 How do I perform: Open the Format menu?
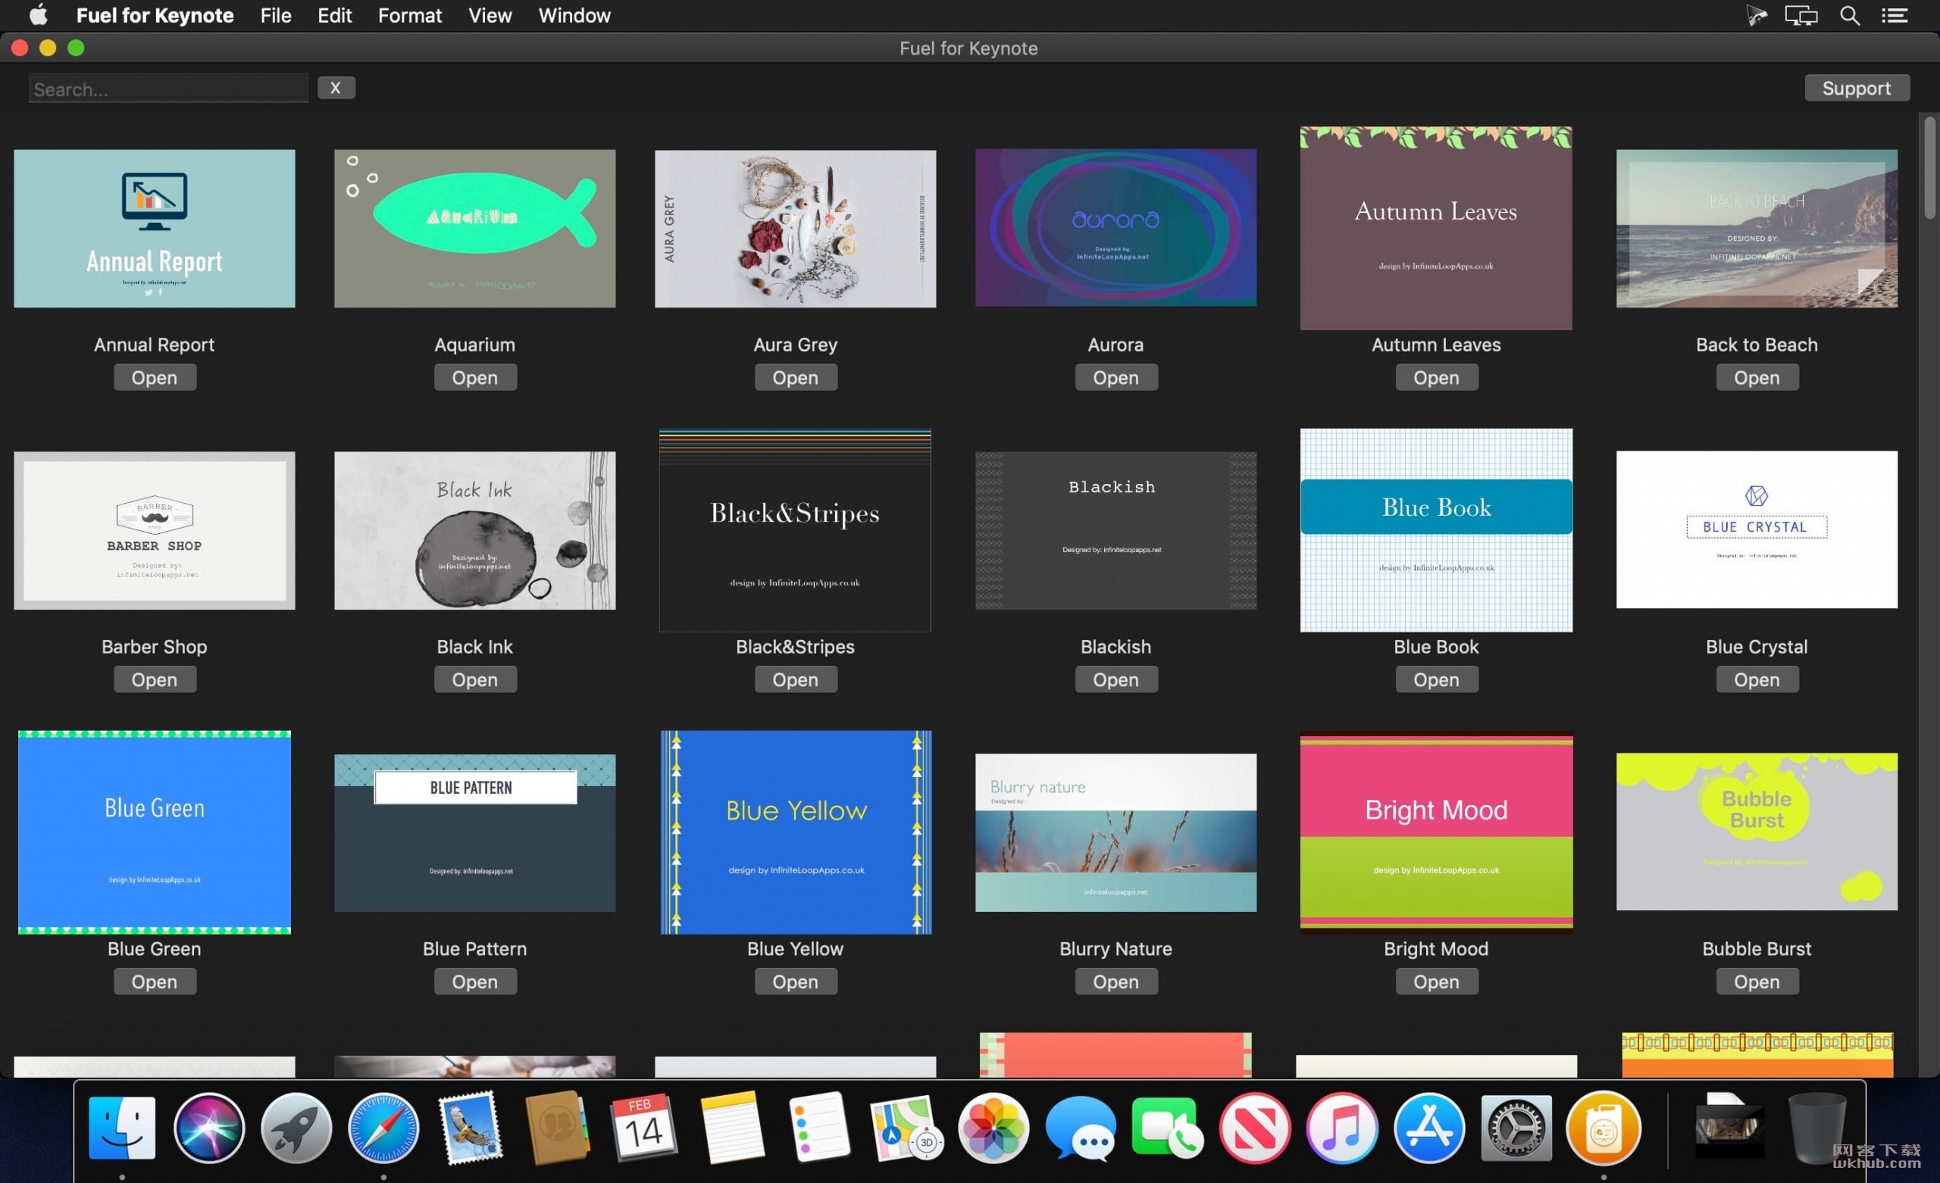click(409, 15)
